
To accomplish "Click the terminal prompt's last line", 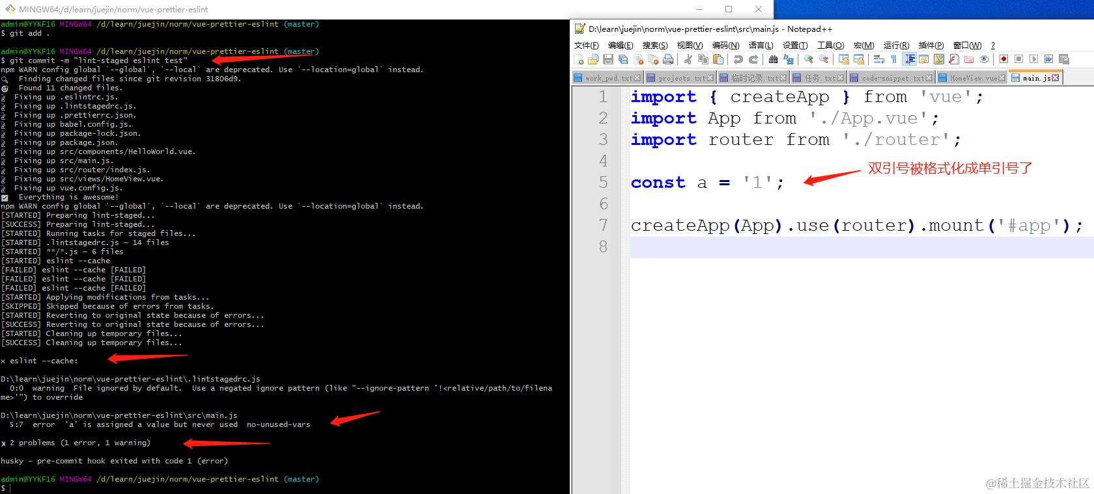I will coord(5,488).
